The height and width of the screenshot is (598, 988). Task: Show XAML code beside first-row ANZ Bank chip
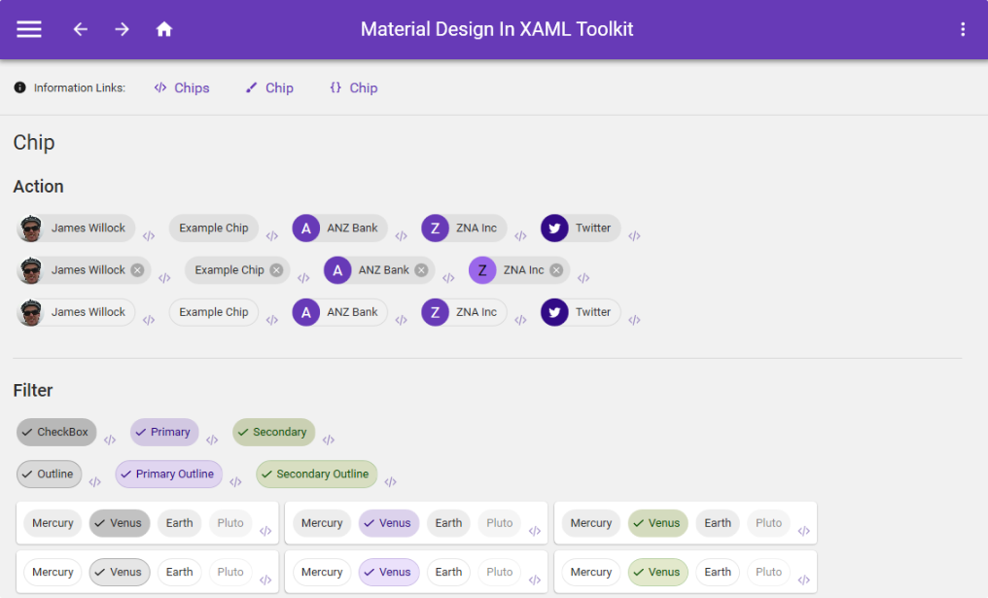pos(401,235)
